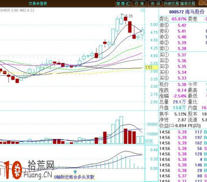Image resolution: width=207 pixels, height=182 pixels.
Task: Click the 净资 net asset value 2.87
Action: (x=182, y=120)
